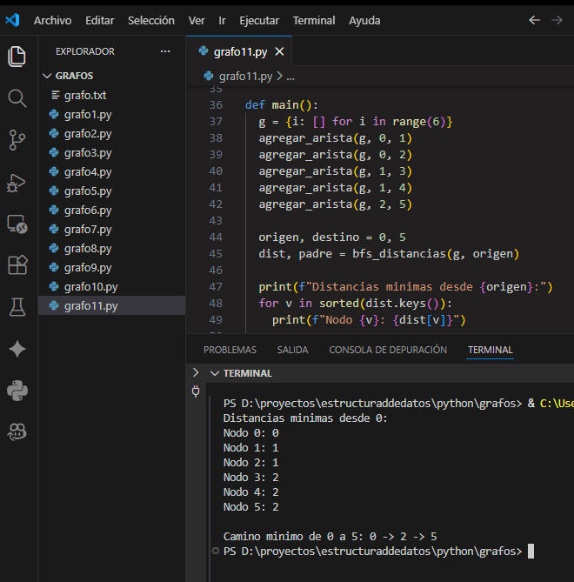Image resolution: width=574 pixels, height=582 pixels.
Task: Open the Testing flask icon
Action: pos(17,306)
